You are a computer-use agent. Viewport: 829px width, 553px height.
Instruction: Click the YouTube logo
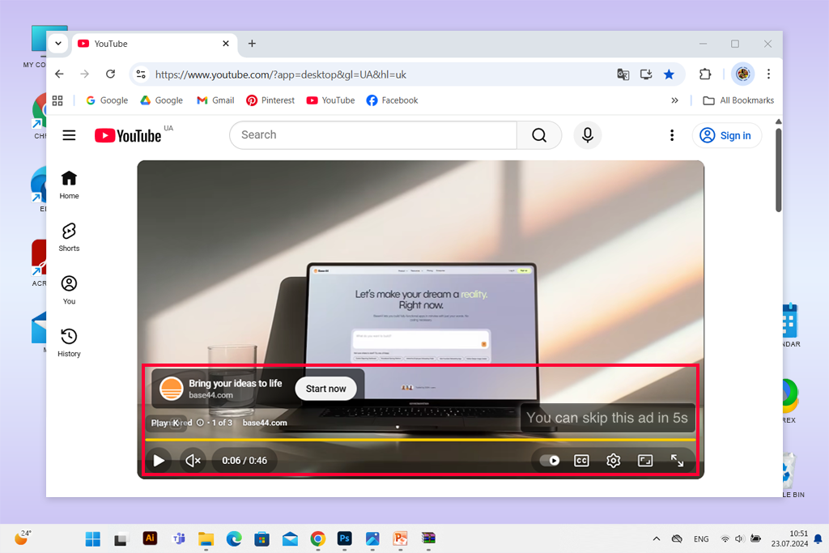click(128, 136)
